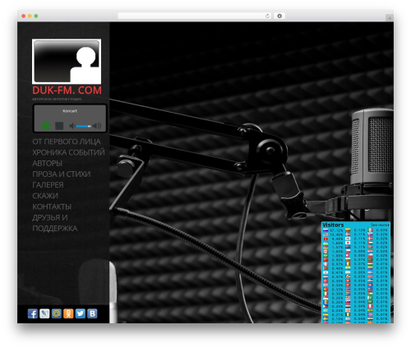The width and height of the screenshot is (411, 348).
Task: Open a new tab with plus button
Action: pyautogui.click(x=390, y=18)
